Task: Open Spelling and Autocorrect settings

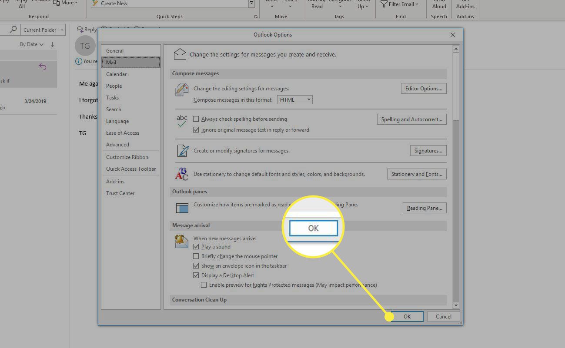Action: (411, 119)
